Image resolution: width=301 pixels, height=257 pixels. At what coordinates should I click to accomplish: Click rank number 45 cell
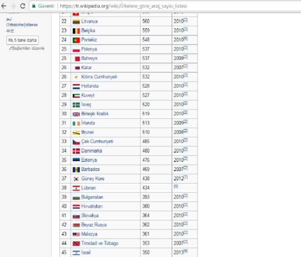point(64,252)
